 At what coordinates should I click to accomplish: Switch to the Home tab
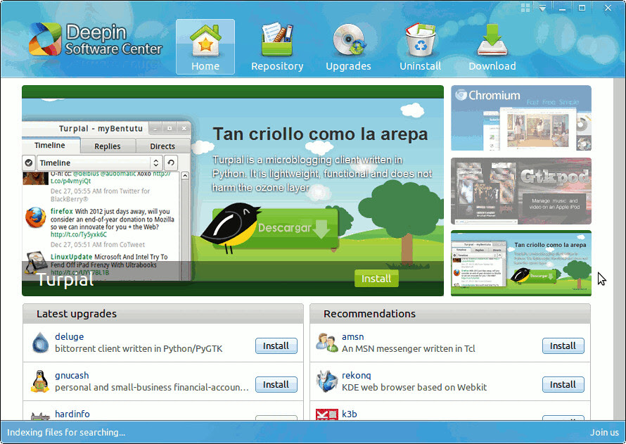[x=205, y=45]
